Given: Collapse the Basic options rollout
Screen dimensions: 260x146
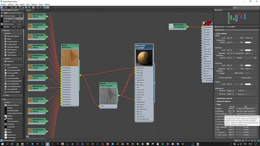Looking at the screenshot, I should pyautogui.click(x=221, y=33).
